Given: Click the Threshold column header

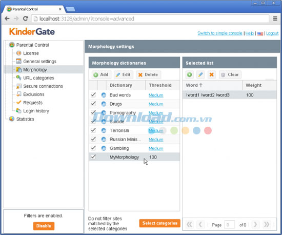Looking at the screenshot, I should [163, 85].
